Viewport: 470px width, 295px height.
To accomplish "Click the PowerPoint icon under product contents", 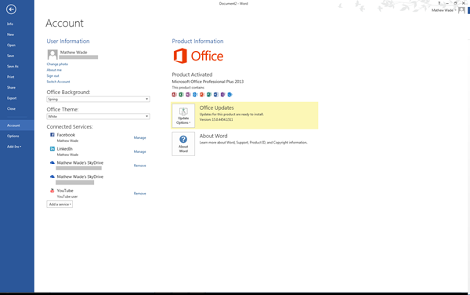I will coord(202,94).
